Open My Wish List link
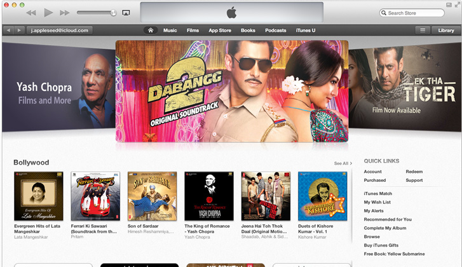The image size is (462, 267). point(377,202)
